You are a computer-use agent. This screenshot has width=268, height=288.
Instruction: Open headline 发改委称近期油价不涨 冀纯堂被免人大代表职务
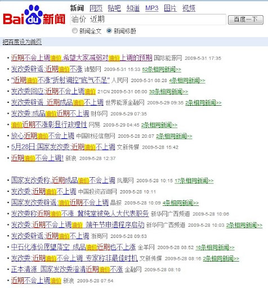pyautogui.click(x=80, y=214)
